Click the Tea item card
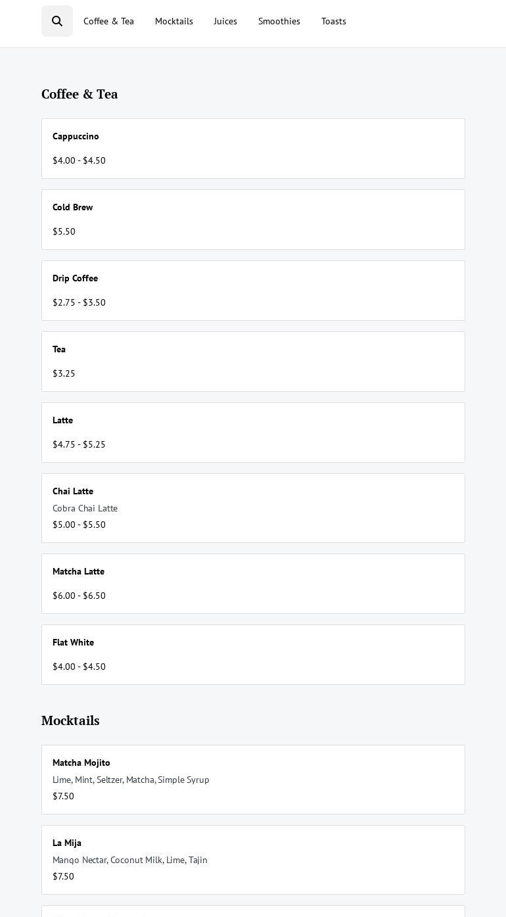Image resolution: width=506 pixels, height=917 pixels. pyautogui.click(x=253, y=362)
